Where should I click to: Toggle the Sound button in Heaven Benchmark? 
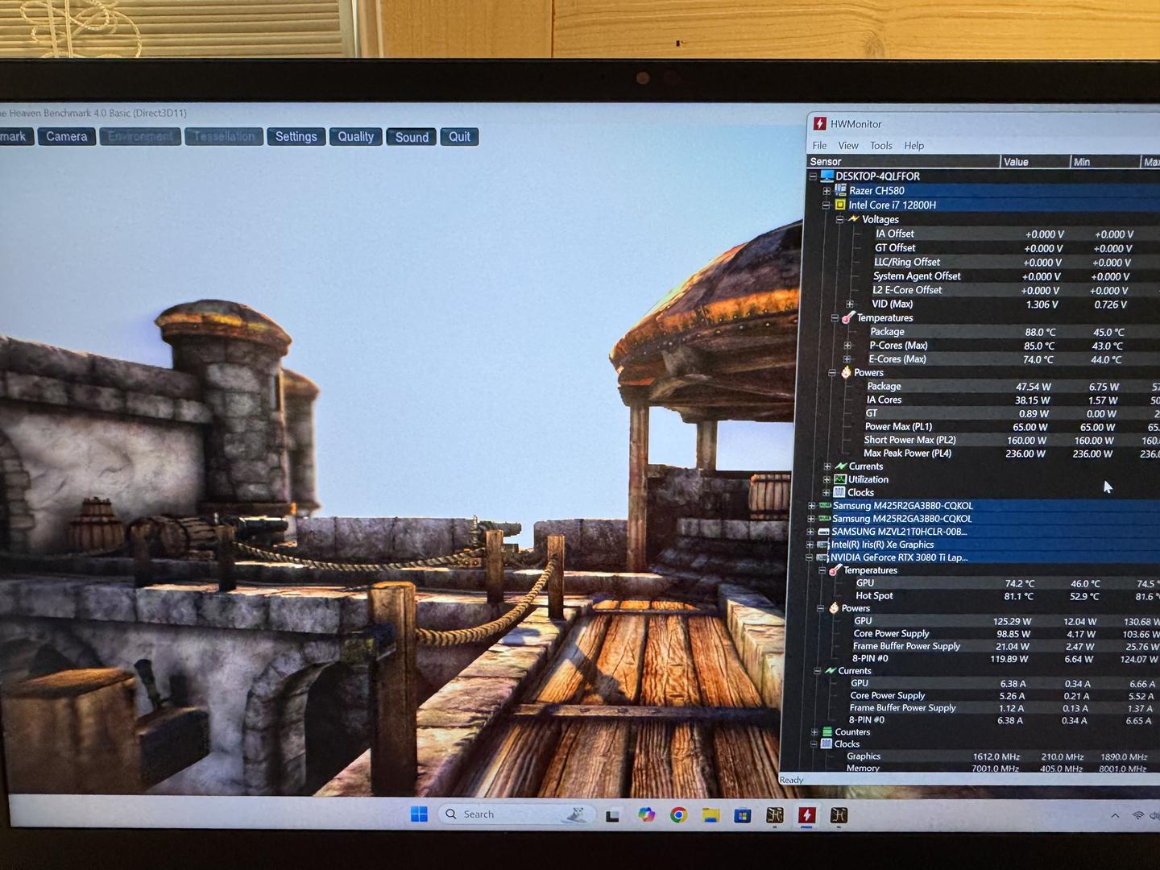coord(412,137)
